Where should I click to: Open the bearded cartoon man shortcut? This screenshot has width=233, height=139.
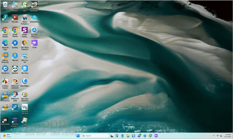(x=25, y=19)
